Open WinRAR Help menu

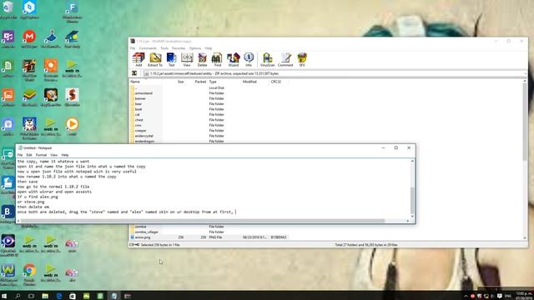coord(208,48)
